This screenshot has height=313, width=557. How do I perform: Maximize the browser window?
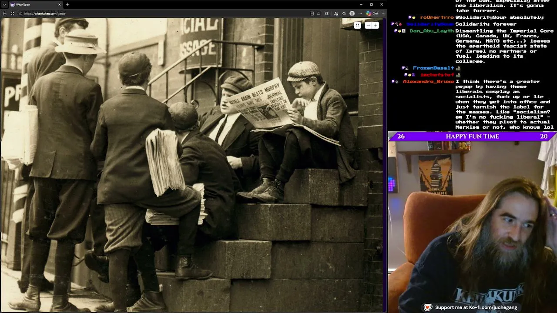coord(371,4)
